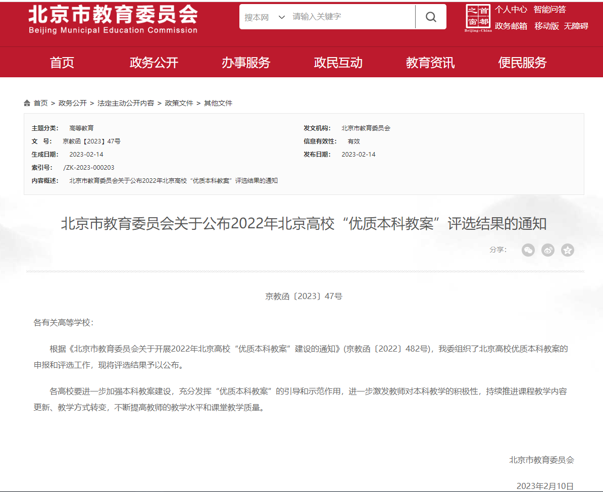
Task: Click the home icon in the breadcrumb
Action: coord(27,103)
